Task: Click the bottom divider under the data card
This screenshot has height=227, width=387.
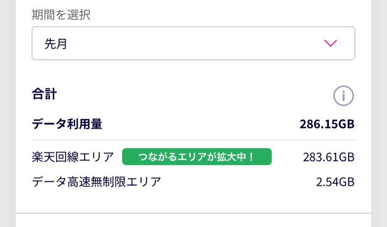Action: (193, 213)
